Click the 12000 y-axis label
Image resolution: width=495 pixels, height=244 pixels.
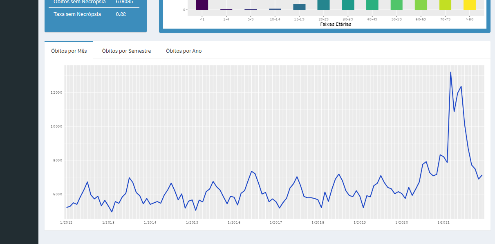[x=56, y=92]
